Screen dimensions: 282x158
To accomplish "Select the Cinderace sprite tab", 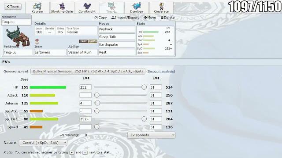I will pyautogui.click(x=161, y=8).
